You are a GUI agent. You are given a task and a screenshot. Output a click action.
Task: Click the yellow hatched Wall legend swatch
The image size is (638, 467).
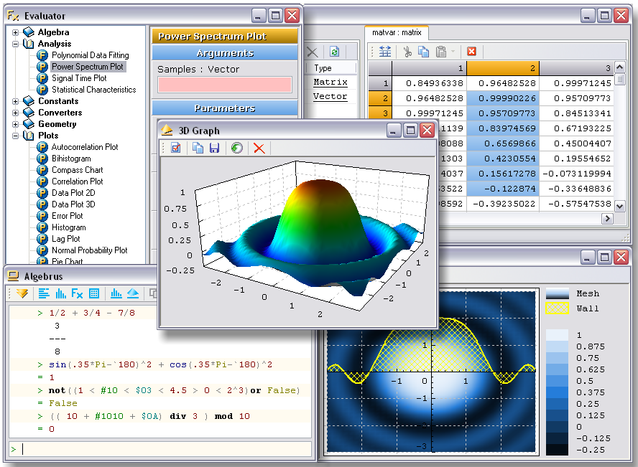[x=557, y=308]
